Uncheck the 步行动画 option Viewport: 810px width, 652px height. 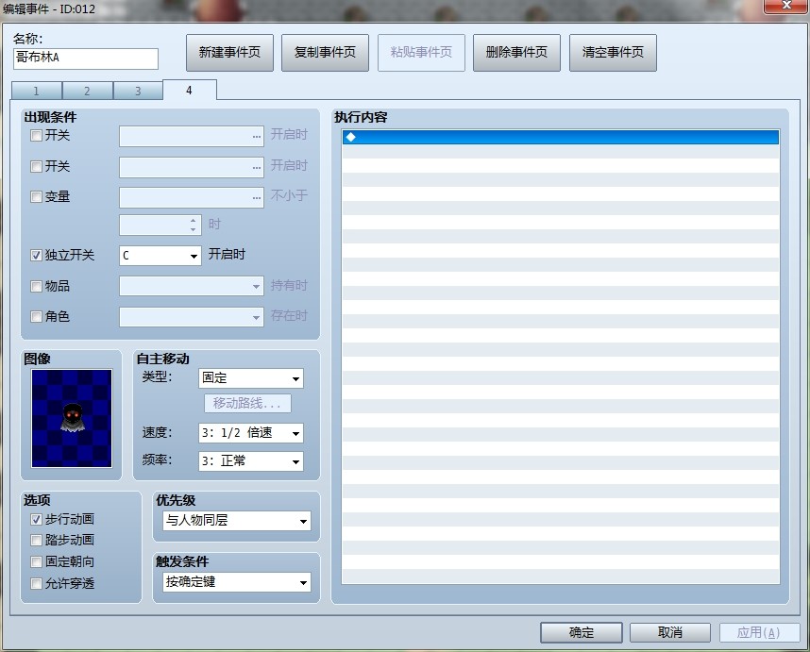click(36, 519)
